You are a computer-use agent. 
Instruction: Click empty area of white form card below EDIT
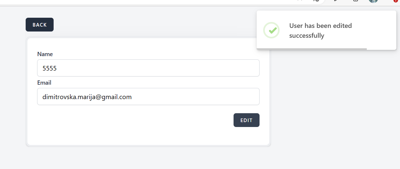point(148,136)
